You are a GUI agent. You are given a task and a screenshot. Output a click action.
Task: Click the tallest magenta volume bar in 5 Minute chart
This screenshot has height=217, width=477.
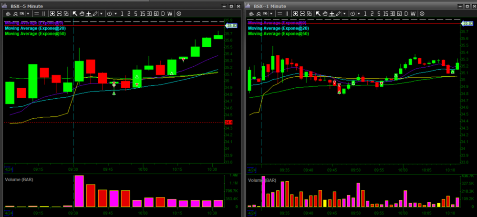coord(79,191)
